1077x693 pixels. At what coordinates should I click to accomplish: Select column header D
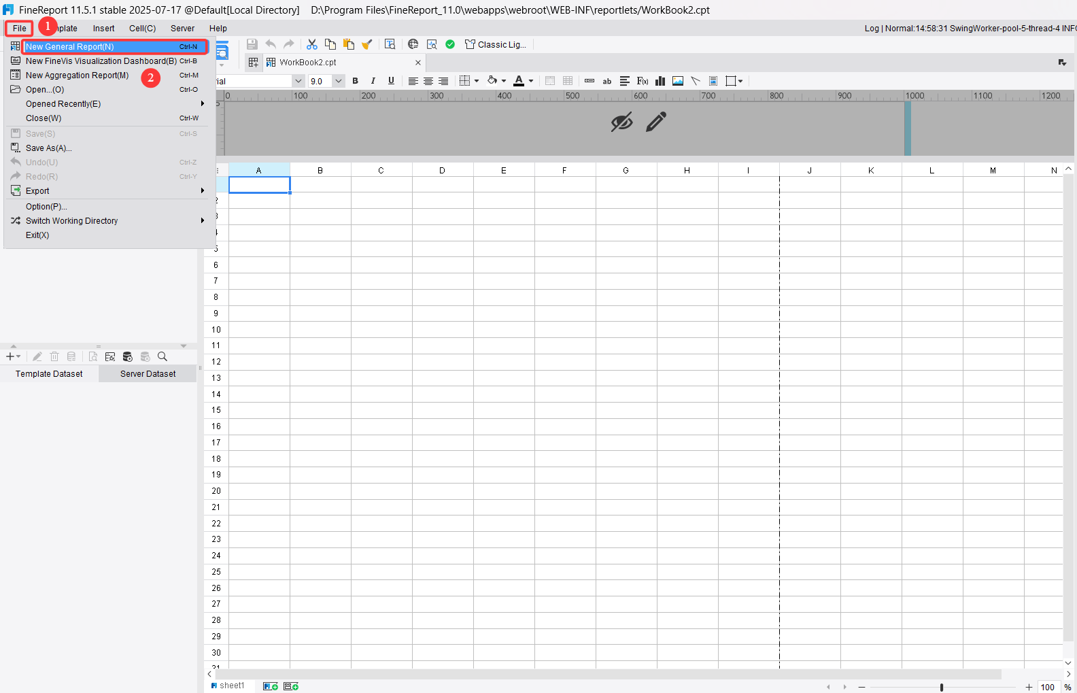point(443,170)
